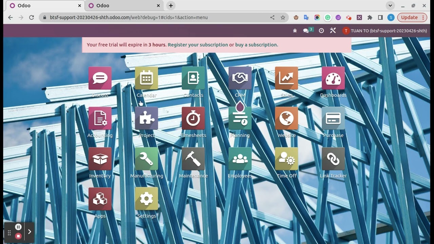The image size is (434, 244).
Task: Open the Chrome profile avatar S
Action: pos(391,17)
